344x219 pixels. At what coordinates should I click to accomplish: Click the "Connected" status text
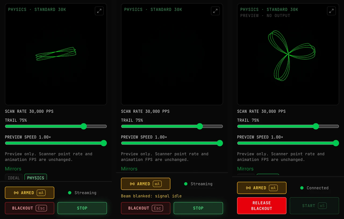(318, 188)
